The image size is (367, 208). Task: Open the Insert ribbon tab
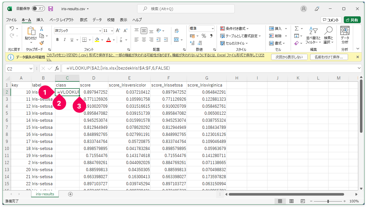(x=40, y=20)
